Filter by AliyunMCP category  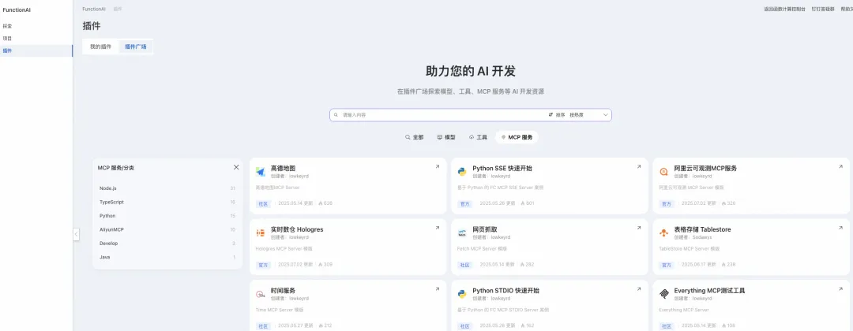pyautogui.click(x=167, y=229)
